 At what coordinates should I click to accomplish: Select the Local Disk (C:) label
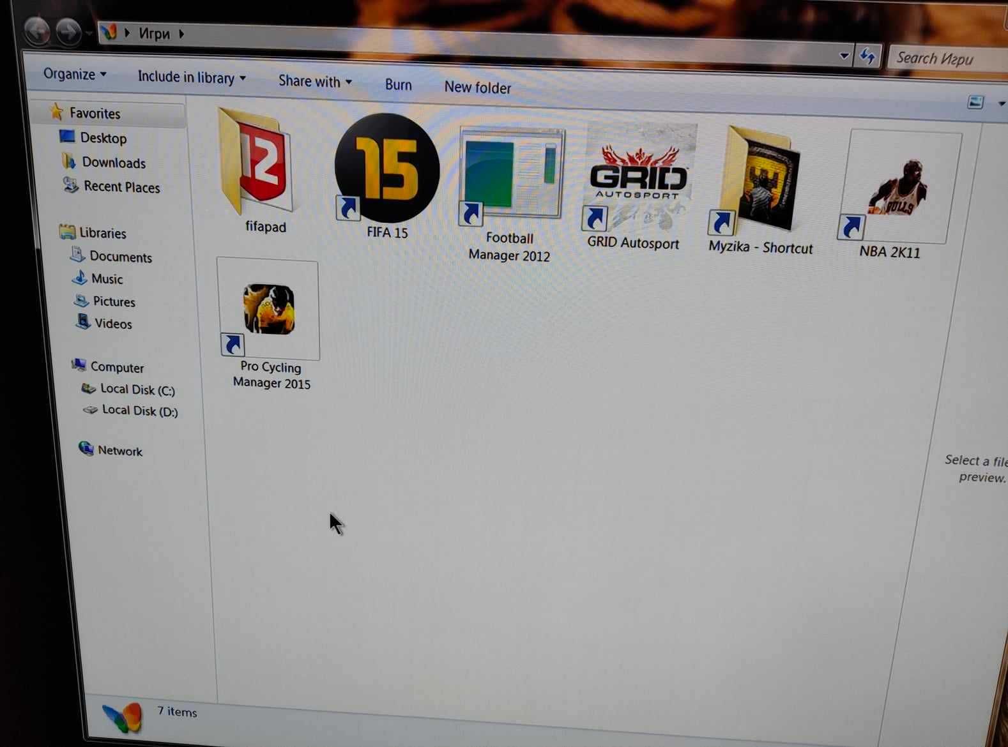pyautogui.click(x=137, y=389)
